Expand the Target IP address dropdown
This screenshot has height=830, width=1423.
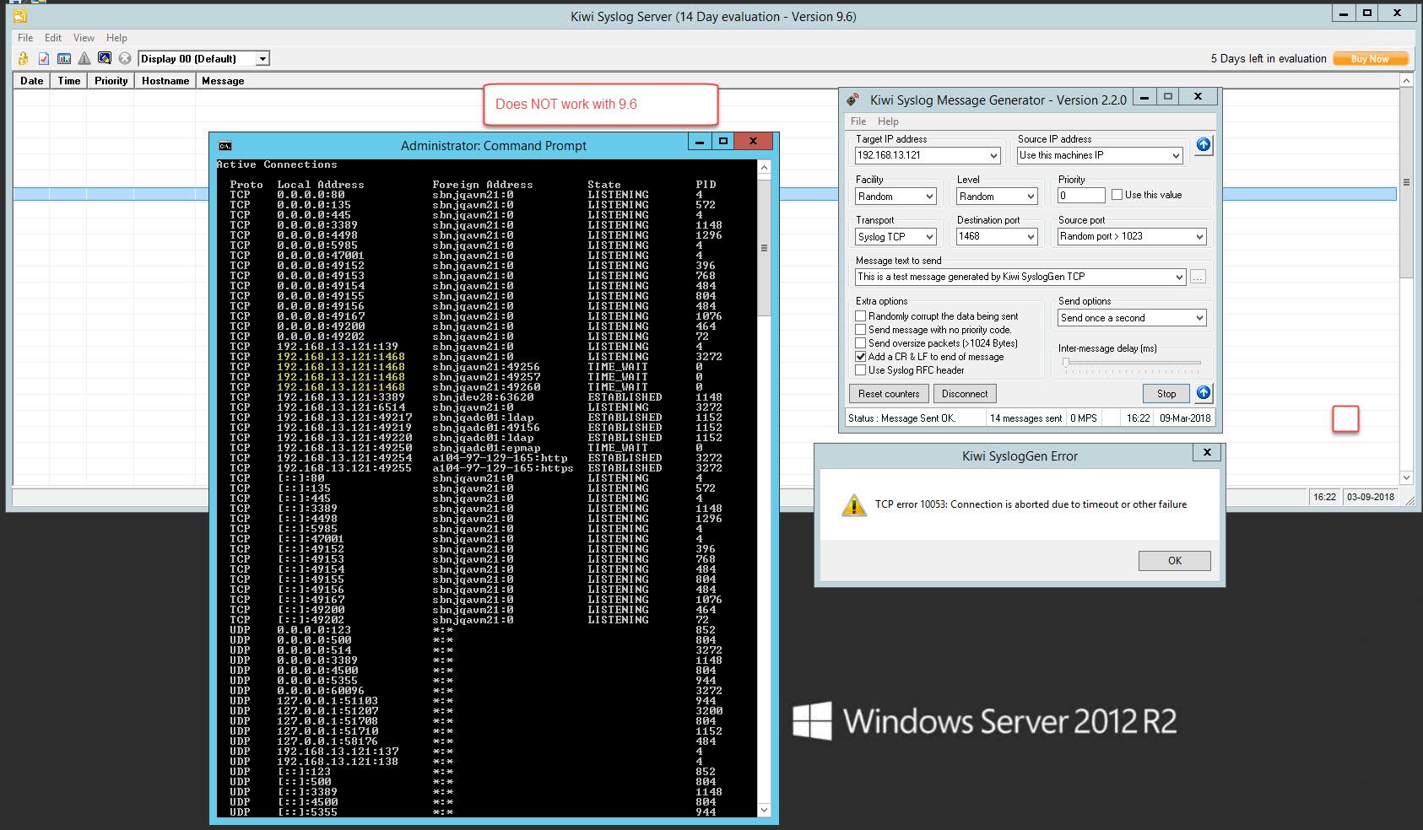[x=993, y=156]
